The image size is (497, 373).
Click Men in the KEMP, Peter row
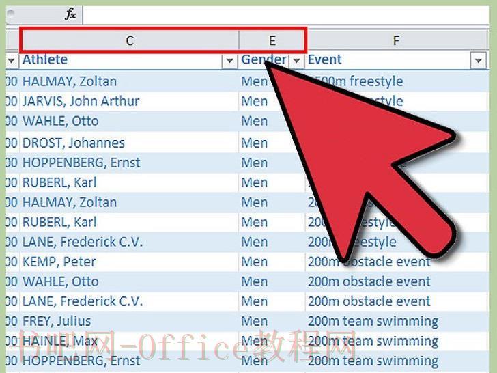(255, 262)
